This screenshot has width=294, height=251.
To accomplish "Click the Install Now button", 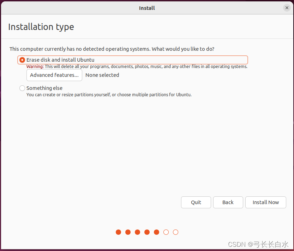I will pyautogui.click(x=265, y=202).
